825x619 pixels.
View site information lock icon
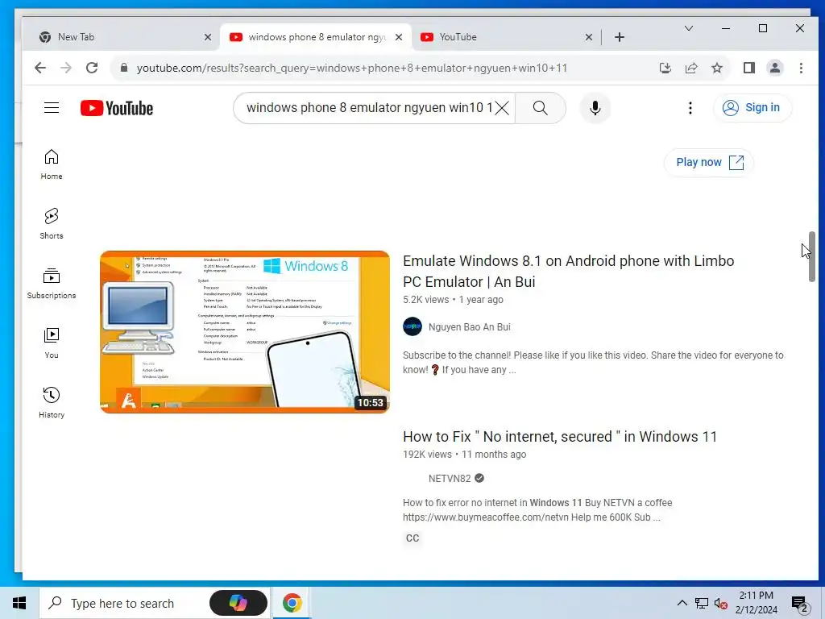(124, 68)
